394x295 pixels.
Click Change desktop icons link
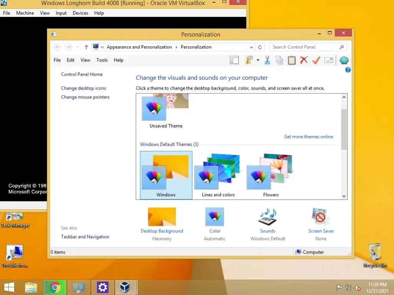pos(83,88)
